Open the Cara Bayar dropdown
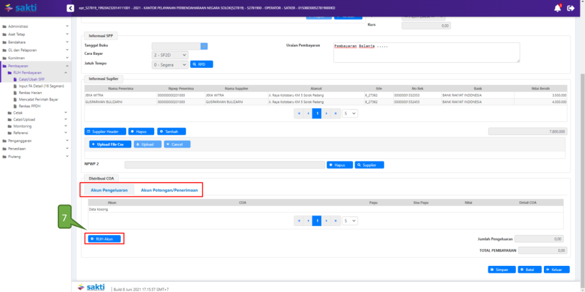Screen dimensions: 585x292 (170, 55)
